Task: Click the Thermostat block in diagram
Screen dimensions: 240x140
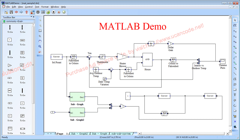Action: [x=102, y=56]
